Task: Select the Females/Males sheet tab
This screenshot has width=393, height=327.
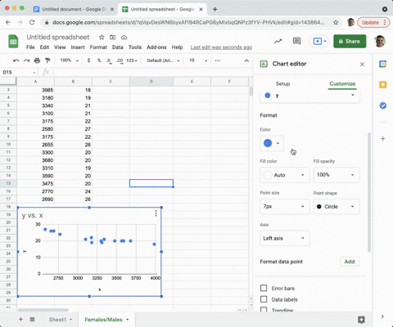Action: (x=106, y=320)
